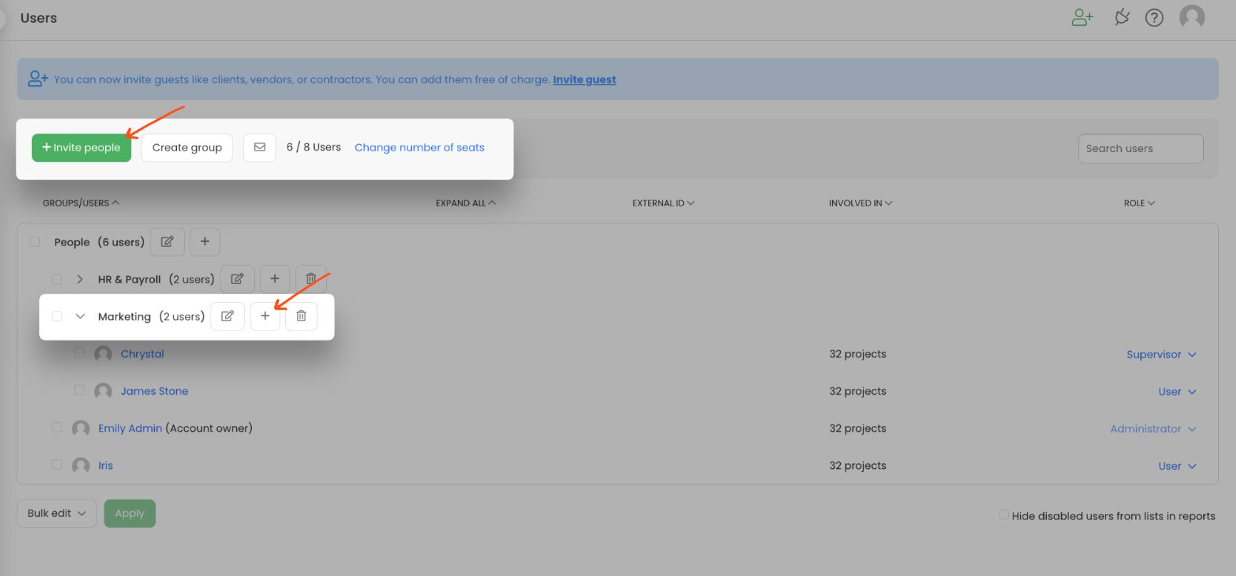1236x576 pixels.
Task: Click the add user icon in header
Action: tap(1083, 18)
